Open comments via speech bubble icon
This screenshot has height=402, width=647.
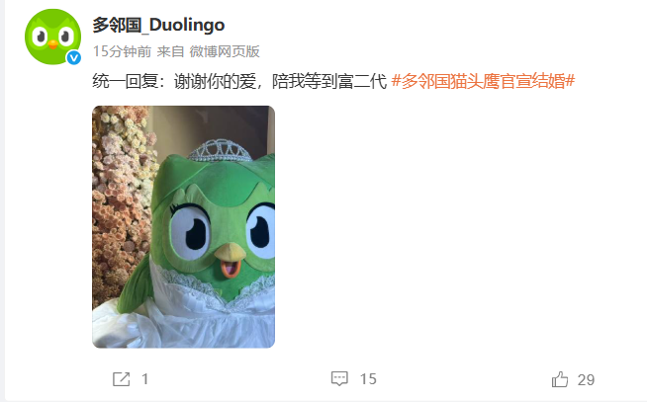point(339,378)
